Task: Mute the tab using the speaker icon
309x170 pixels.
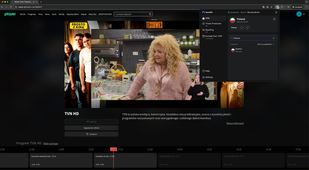Action: pos(33,2)
